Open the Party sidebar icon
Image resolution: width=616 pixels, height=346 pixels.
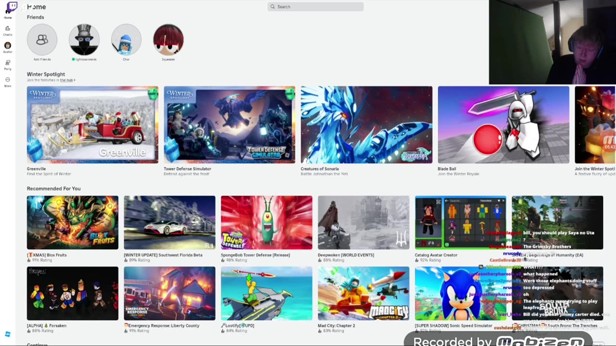8,63
